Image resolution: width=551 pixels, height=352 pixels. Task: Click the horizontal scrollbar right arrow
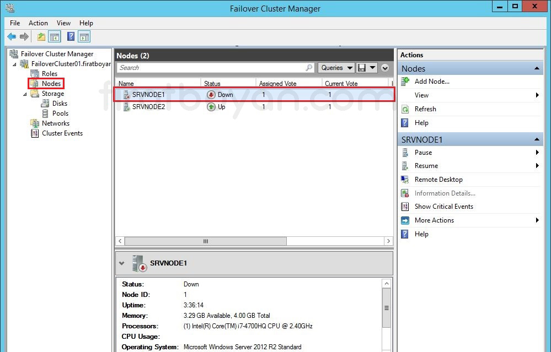(x=388, y=241)
